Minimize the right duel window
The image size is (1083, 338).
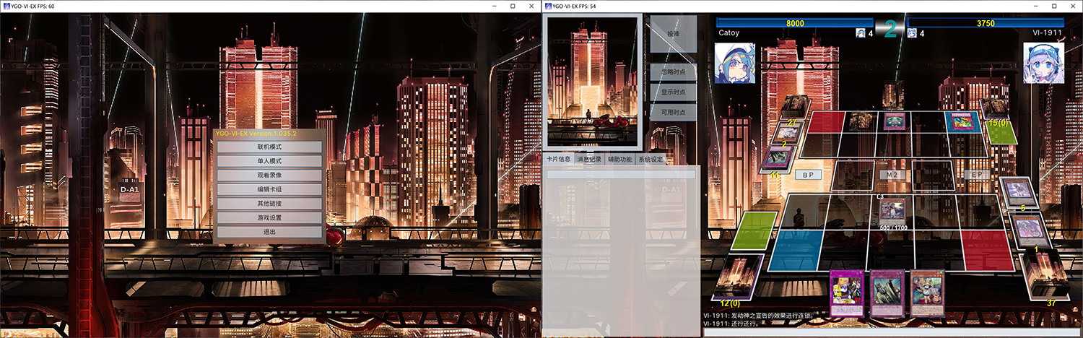point(1035,5)
